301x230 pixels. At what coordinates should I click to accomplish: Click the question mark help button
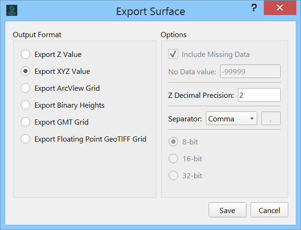click(x=254, y=8)
